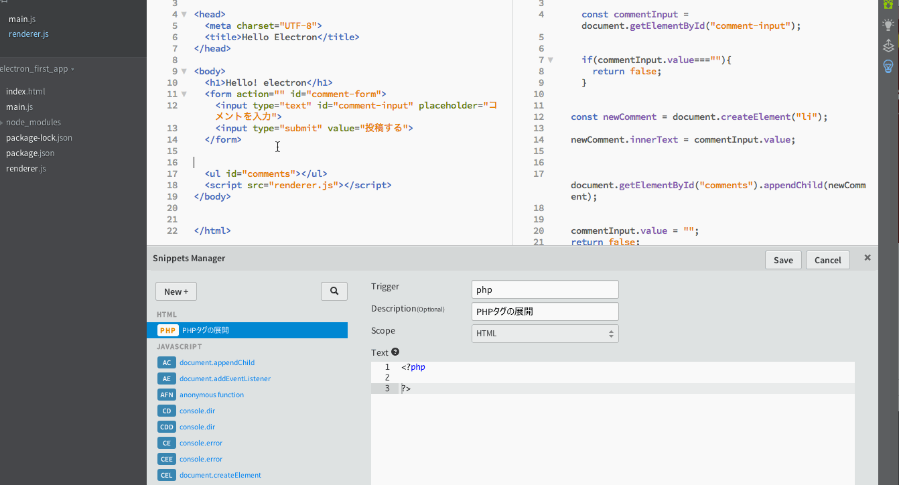Select the CDD badge console.dir snippet
899x485 pixels.
tap(167, 427)
